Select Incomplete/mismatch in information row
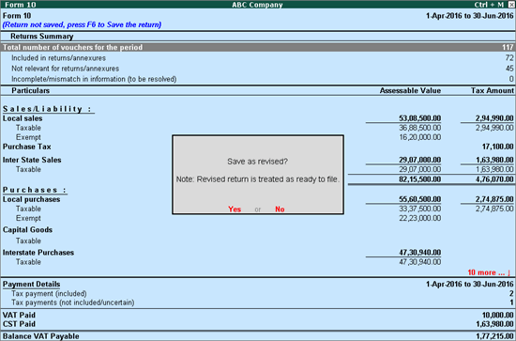516x341 pixels. [258, 79]
